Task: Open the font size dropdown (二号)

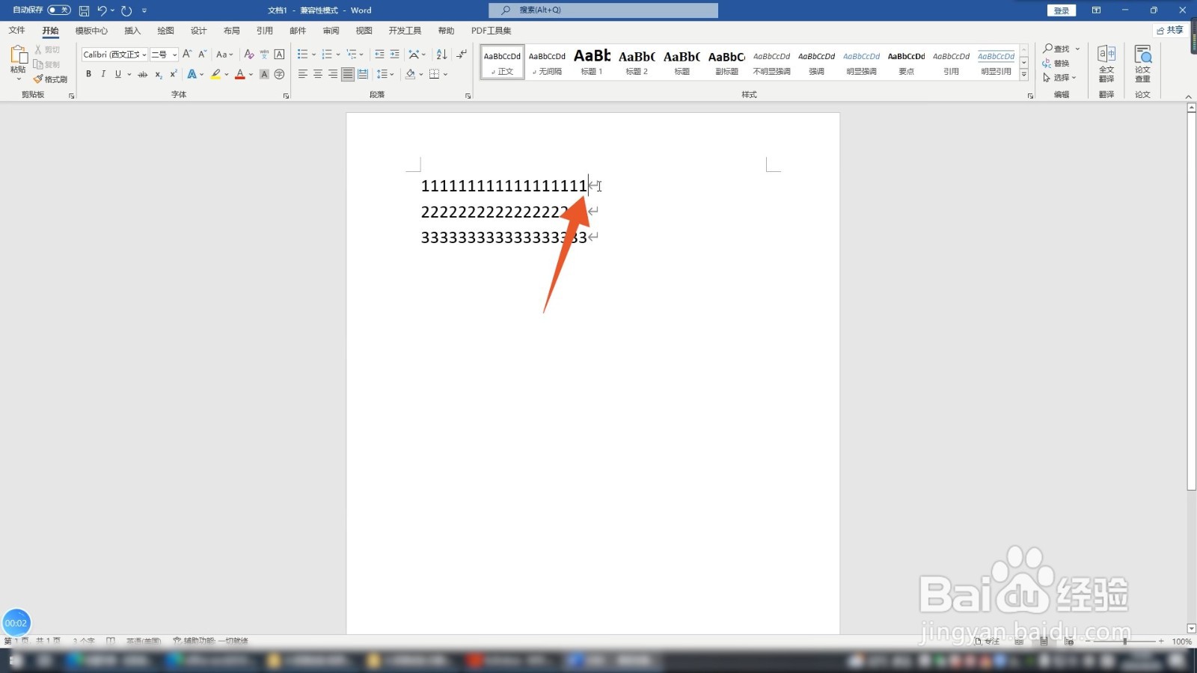Action: 174,55
